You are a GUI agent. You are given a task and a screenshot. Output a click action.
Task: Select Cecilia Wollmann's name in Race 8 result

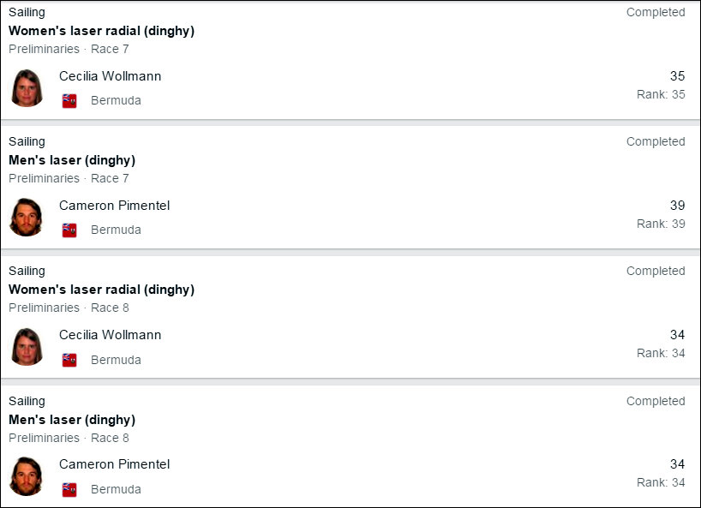click(110, 335)
